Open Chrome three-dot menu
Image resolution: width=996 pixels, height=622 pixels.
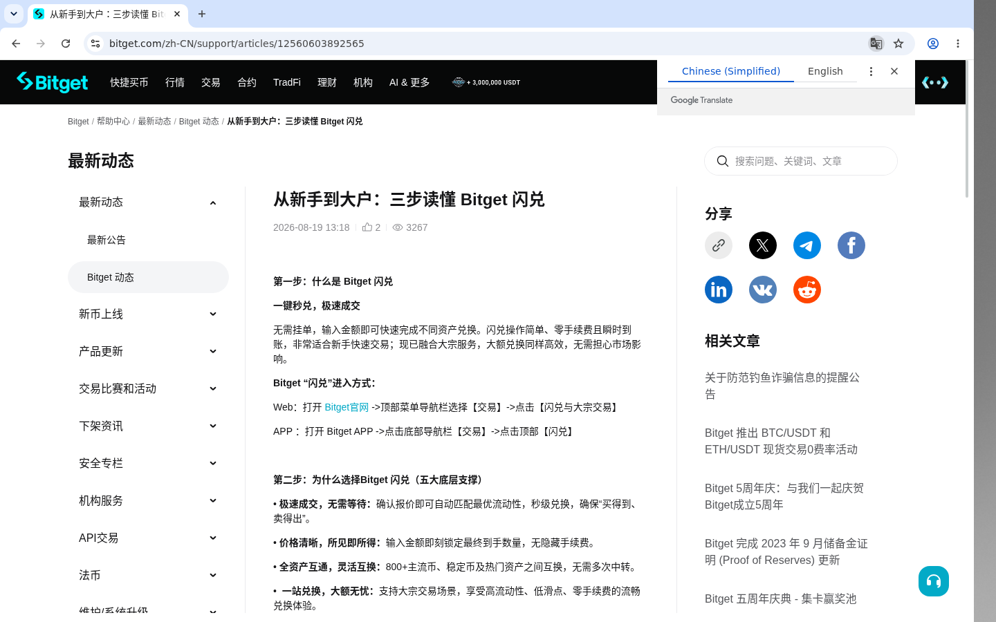(958, 44)
